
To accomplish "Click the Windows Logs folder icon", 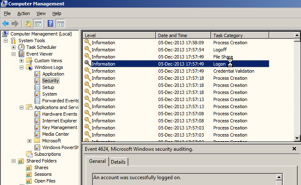I will coord(29,67).
